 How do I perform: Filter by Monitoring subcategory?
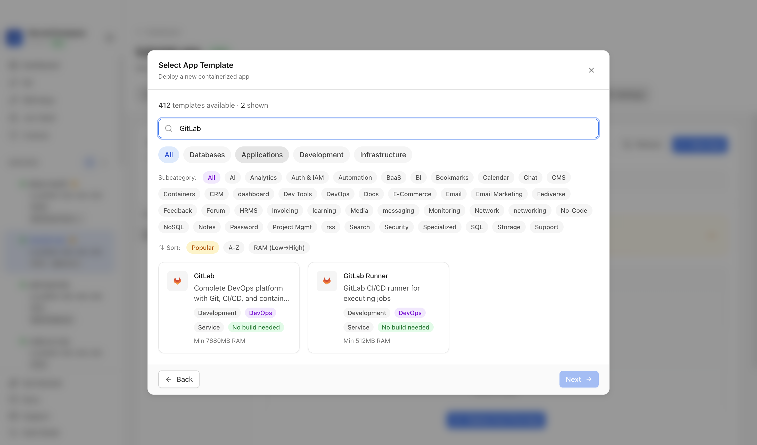(x=444, y=211)
